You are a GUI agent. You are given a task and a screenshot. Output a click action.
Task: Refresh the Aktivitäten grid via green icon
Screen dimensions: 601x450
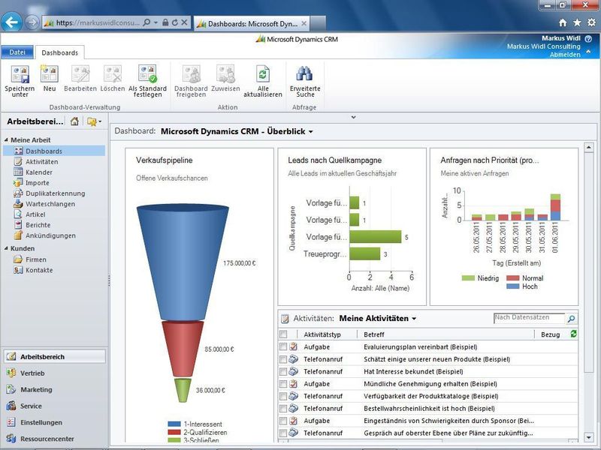click(573, 334)
